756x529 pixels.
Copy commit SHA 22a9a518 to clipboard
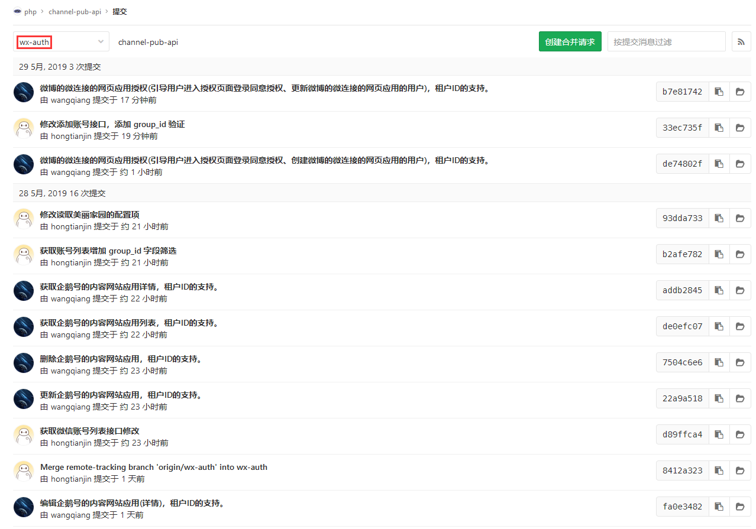[719, 398]
